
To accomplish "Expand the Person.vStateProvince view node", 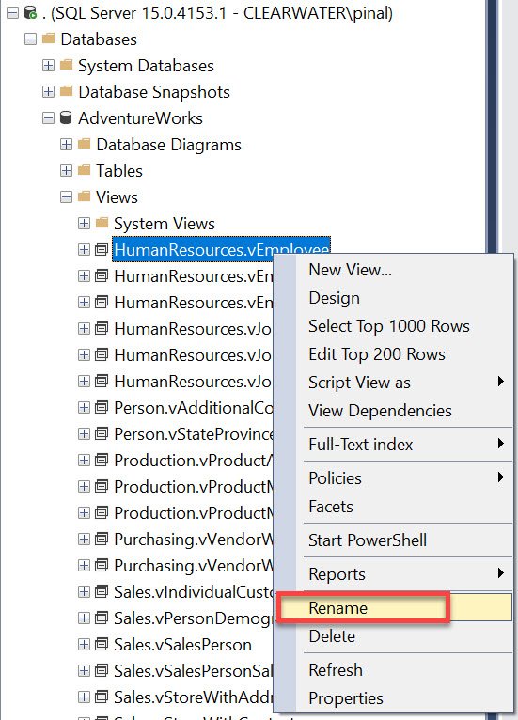I will coord(84,433).
